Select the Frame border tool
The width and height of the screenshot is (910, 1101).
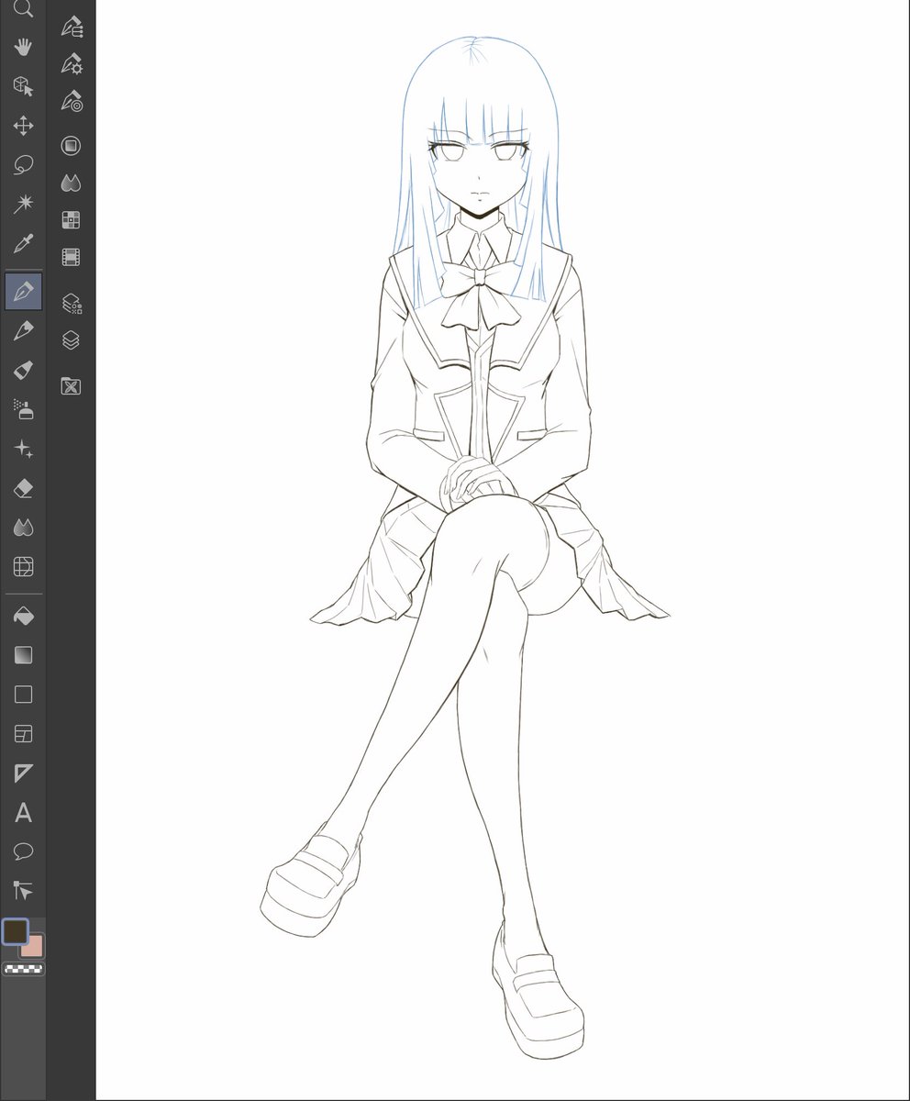click(x=24, y=734)
